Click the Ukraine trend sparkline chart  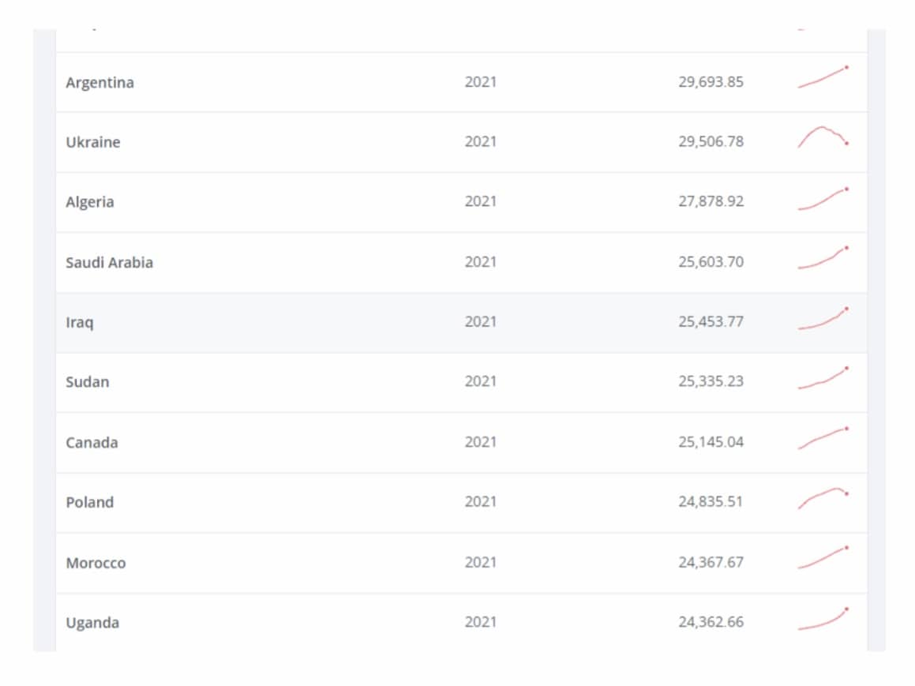tap(823, 137)
